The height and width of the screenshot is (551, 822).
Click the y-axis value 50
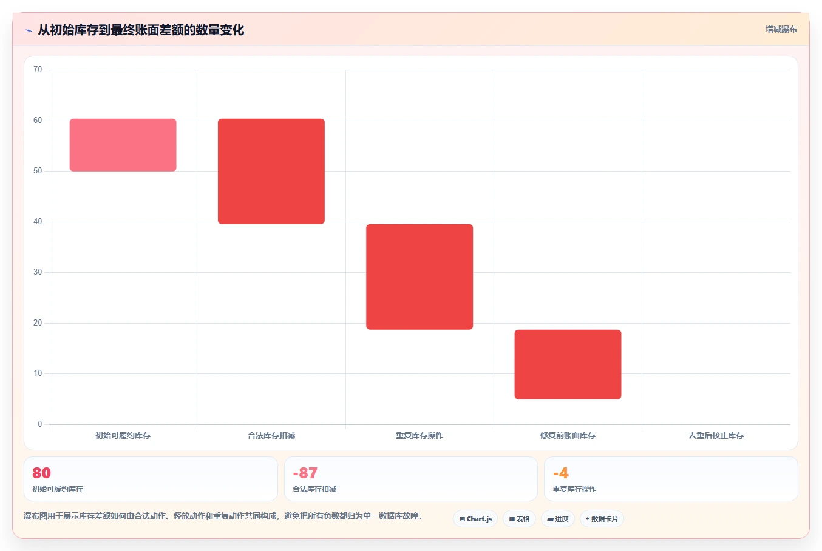point(38,171)
